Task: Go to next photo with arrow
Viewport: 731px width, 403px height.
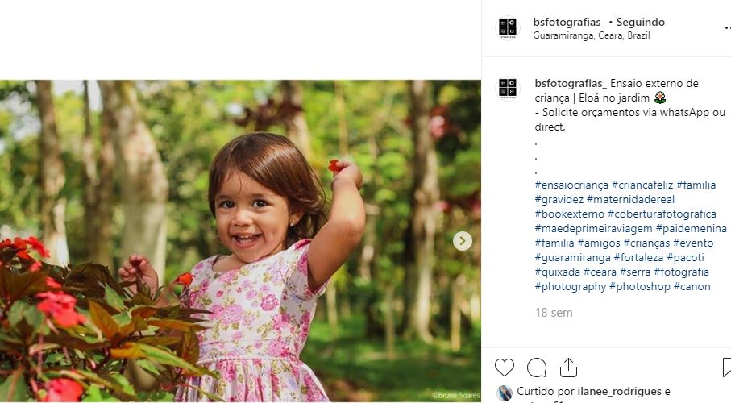Action: [463, 240]
